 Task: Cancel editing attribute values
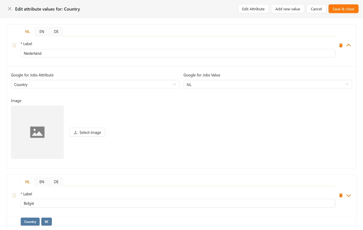pyautogui.click(x=316, y=9)
